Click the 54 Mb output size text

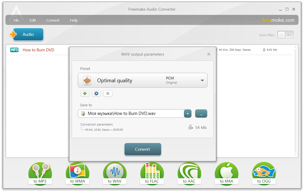201,128
